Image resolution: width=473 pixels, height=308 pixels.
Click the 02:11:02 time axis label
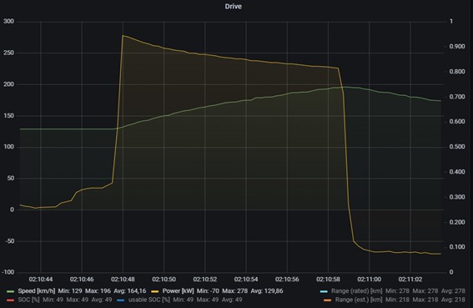(x=410, y=280)
